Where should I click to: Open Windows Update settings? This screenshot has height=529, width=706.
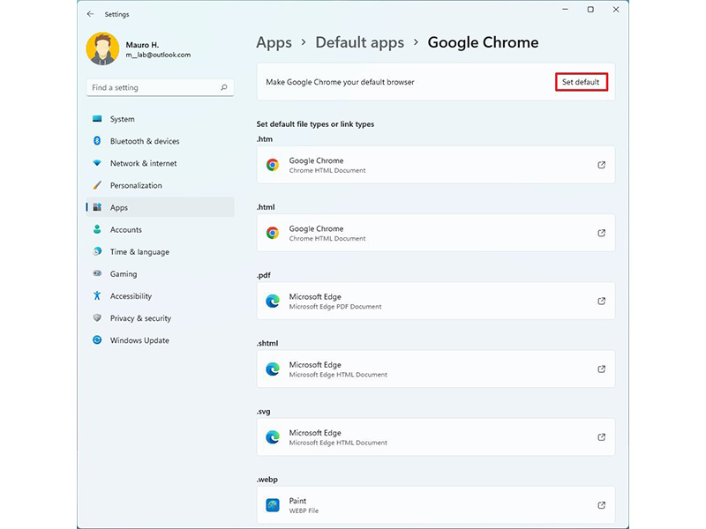point(160,340)
